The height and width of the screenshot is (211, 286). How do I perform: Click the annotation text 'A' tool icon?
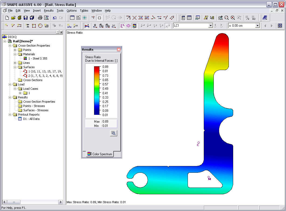[x=75, y=26]
